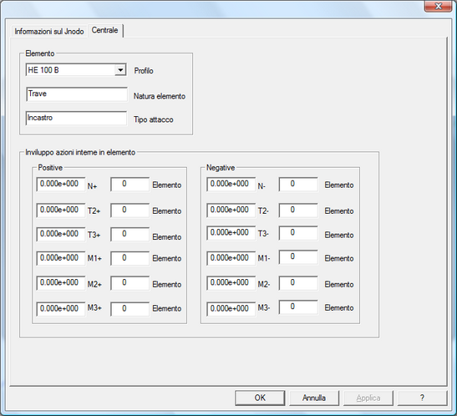
Task: Open help with the ? button
Action: point(422,398)
